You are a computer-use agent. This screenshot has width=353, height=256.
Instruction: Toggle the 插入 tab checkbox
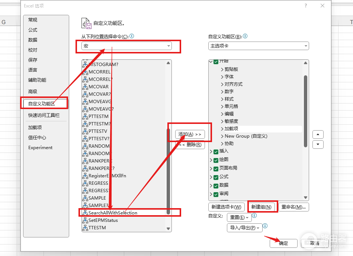pos(216,152)
